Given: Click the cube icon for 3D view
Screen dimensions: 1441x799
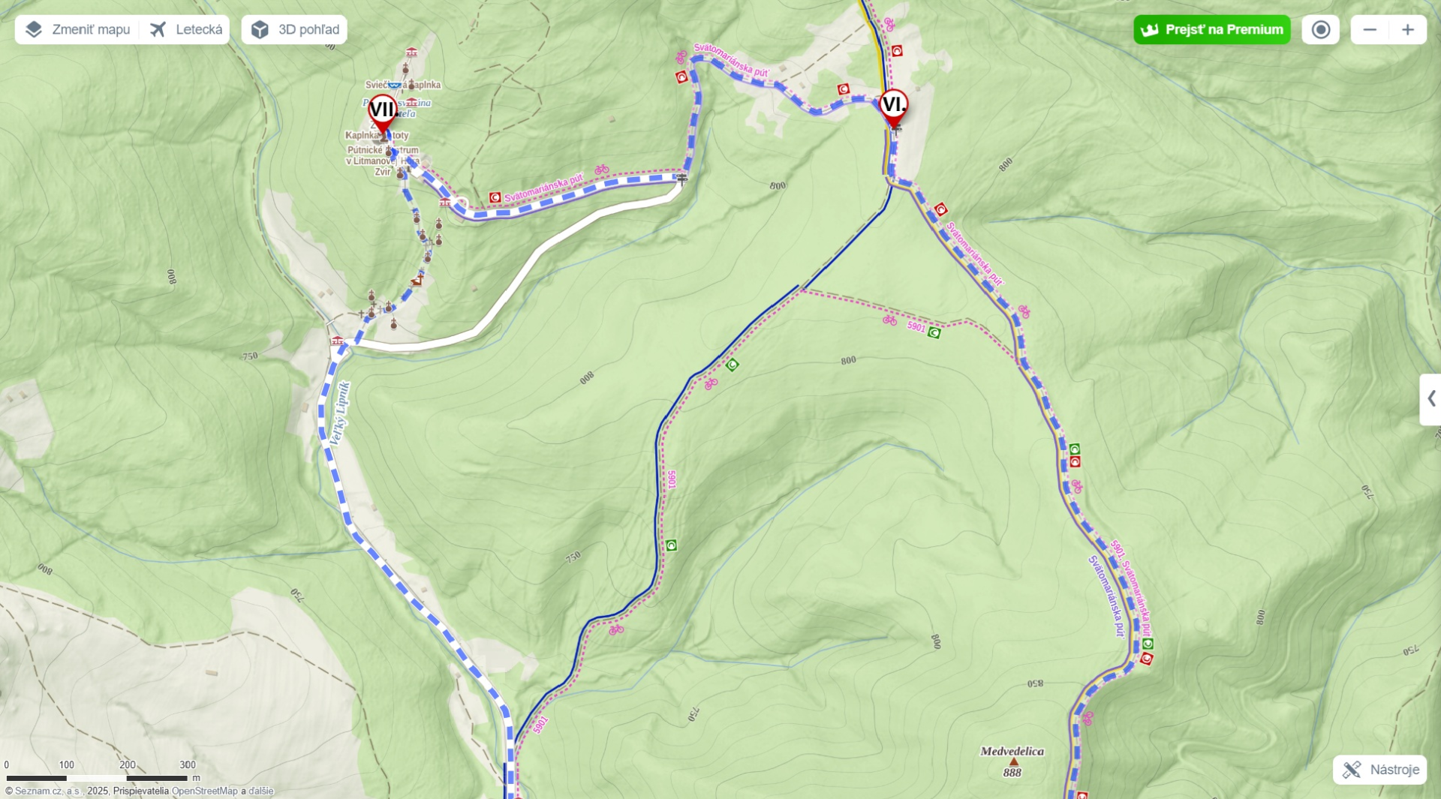Looking at the screenshot, I should (x=260, y=29).
